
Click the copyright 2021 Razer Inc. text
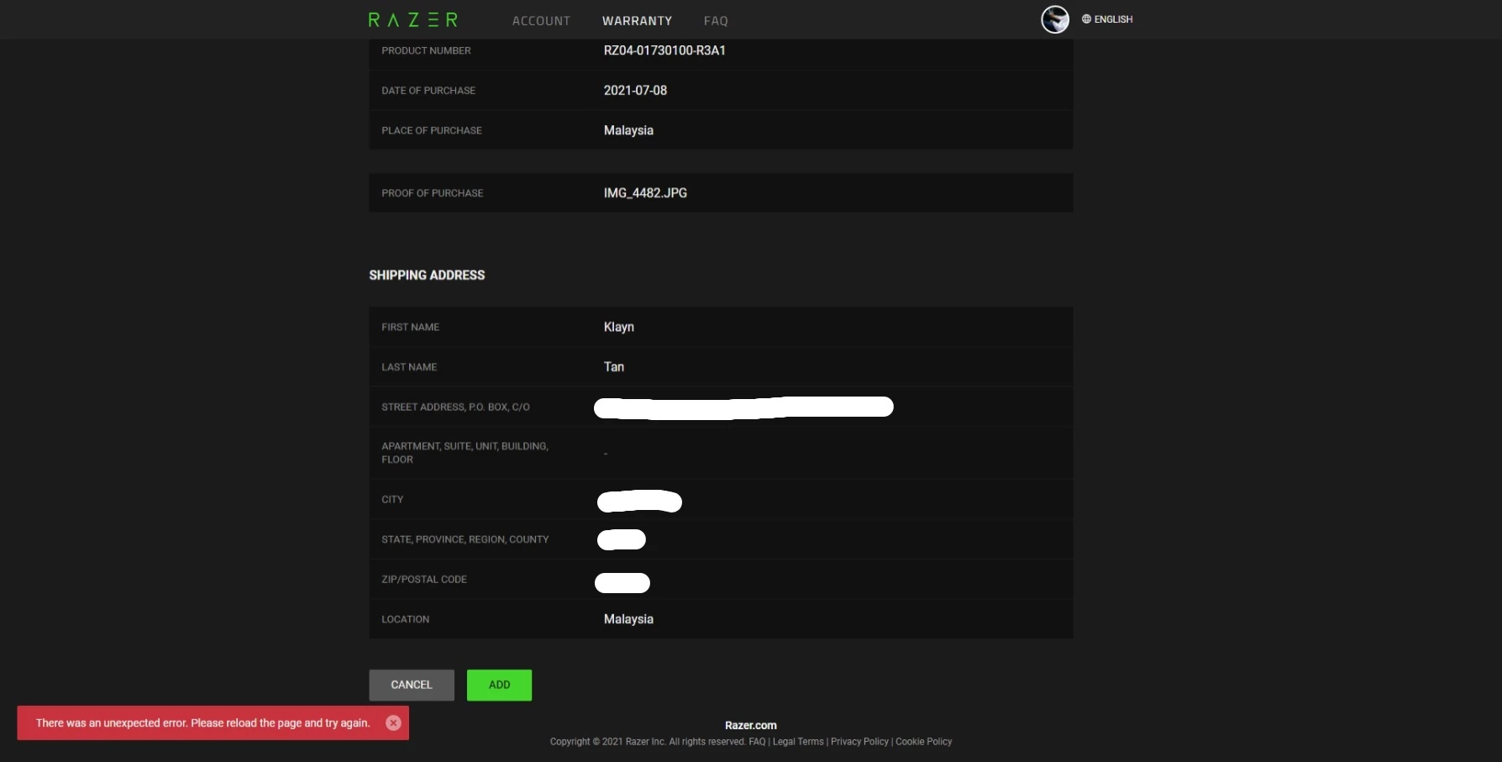pos(648,742)
